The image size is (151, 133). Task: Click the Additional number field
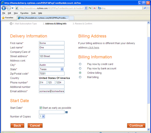click(x=52, y=87)
